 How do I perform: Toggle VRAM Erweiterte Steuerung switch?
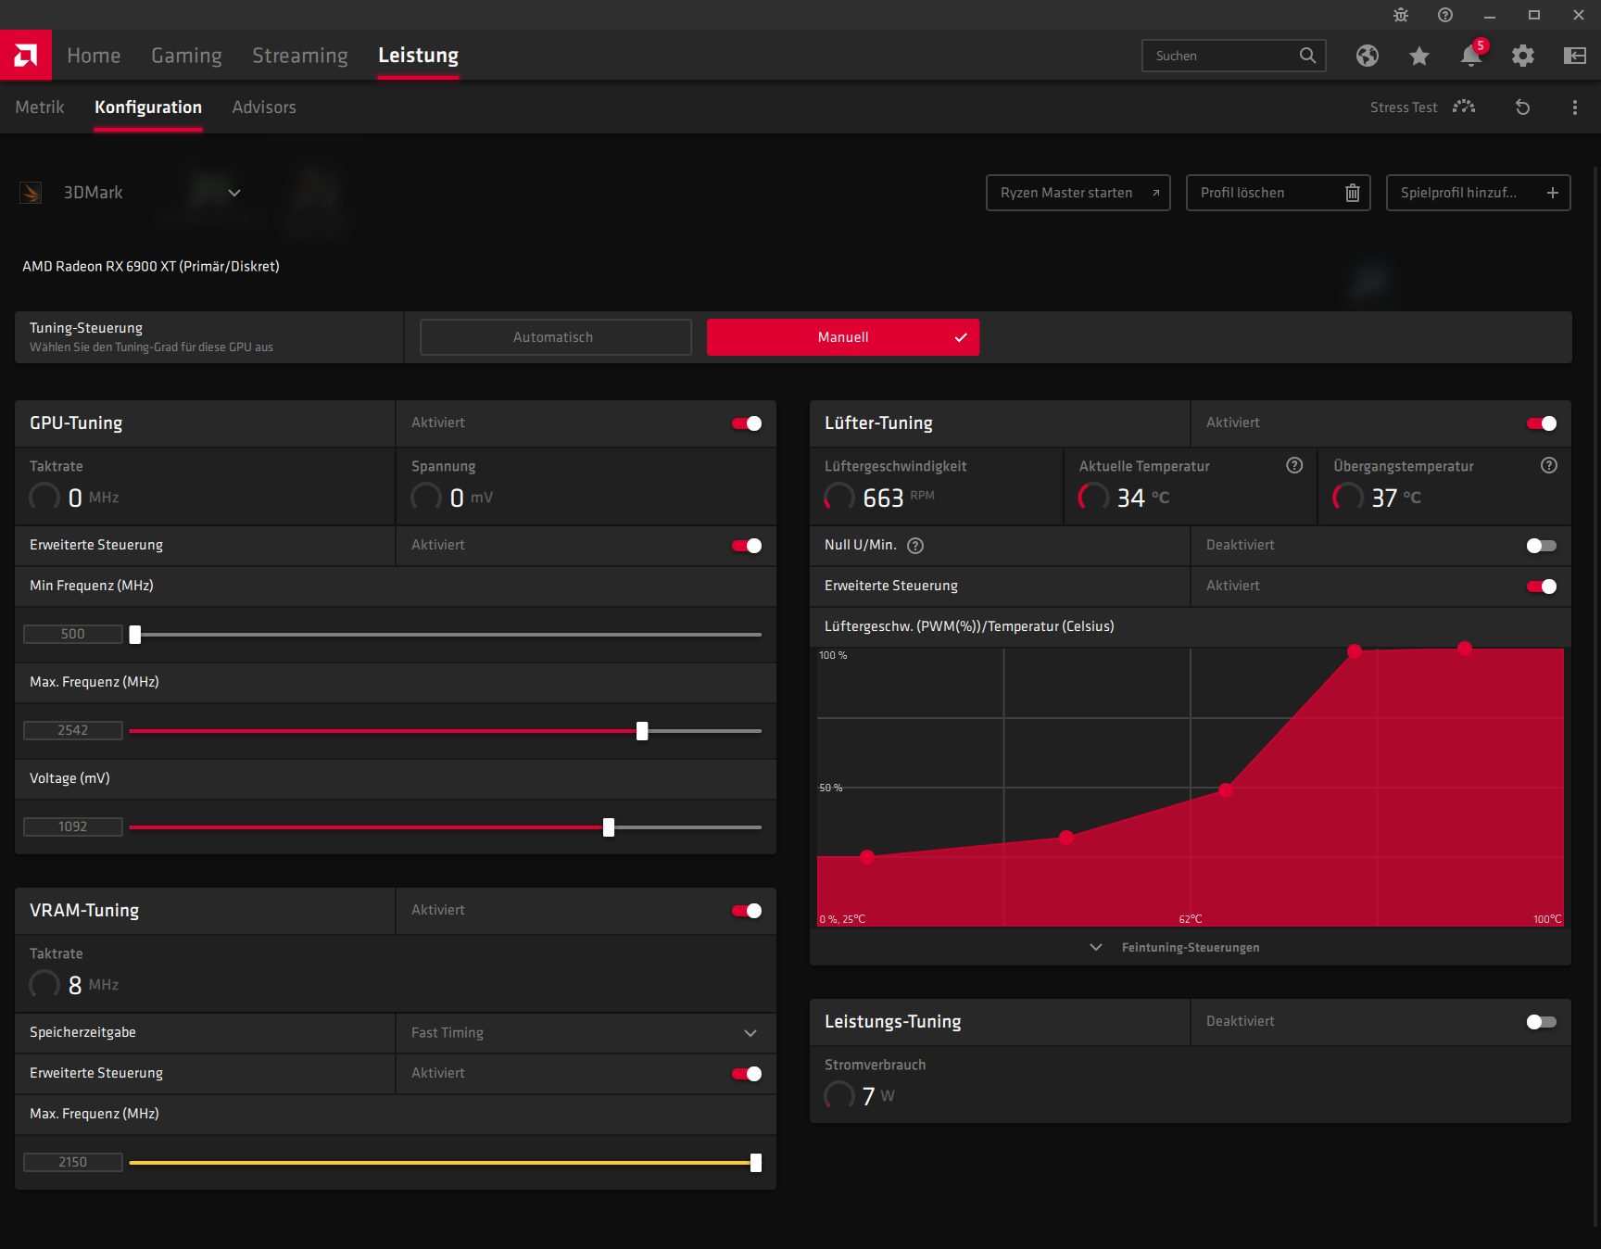(747, 1074)
